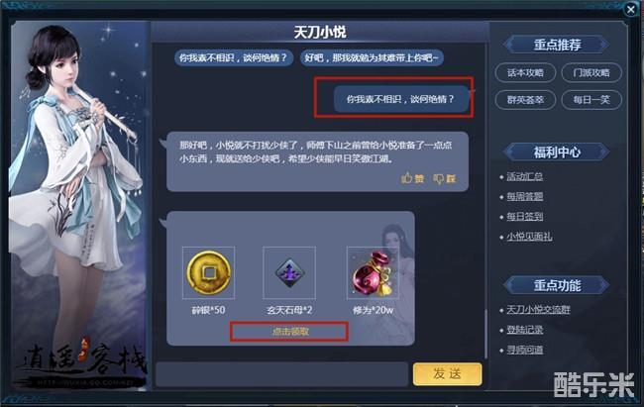The width and height of the screenshot is (644, 407).
Task: Open the 登陆记录 link
Action: 524,330
